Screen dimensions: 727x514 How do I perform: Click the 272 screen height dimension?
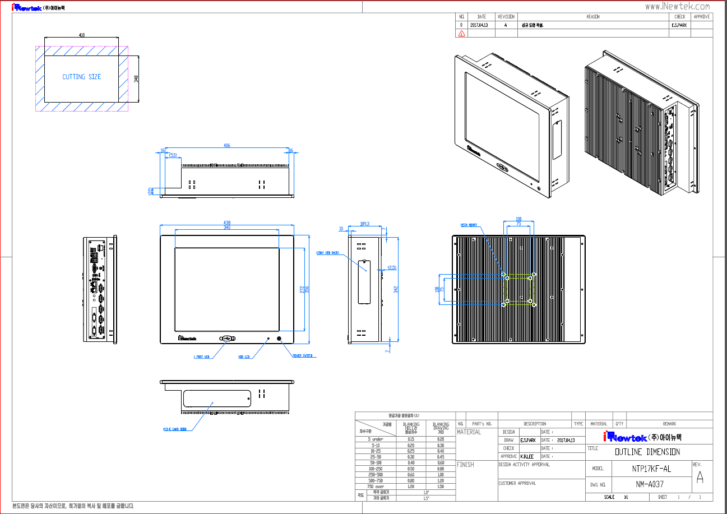(302, 290)
